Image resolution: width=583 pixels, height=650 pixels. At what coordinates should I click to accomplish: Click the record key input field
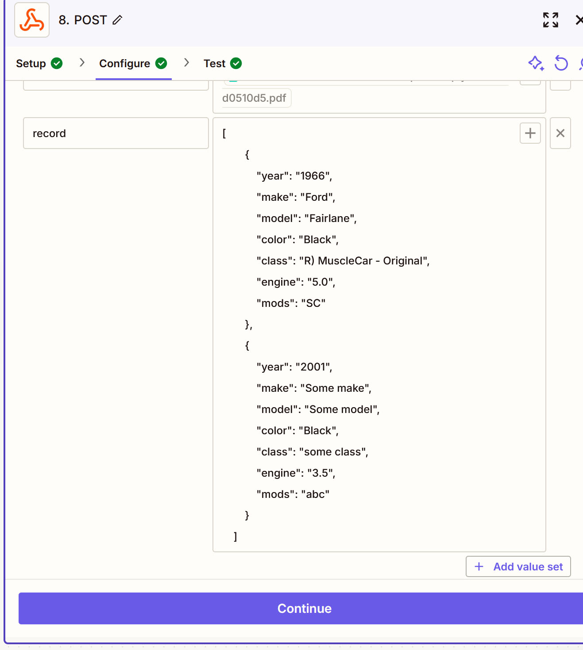[116, 133]
